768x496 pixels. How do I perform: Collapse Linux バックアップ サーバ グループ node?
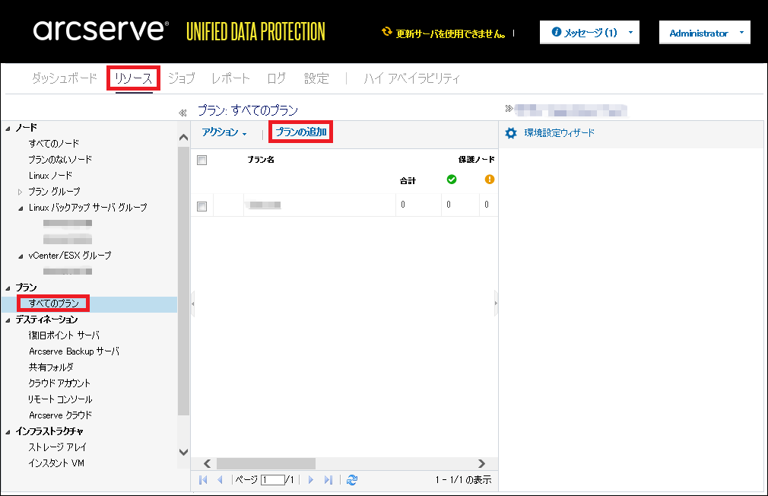coord(21,208)
